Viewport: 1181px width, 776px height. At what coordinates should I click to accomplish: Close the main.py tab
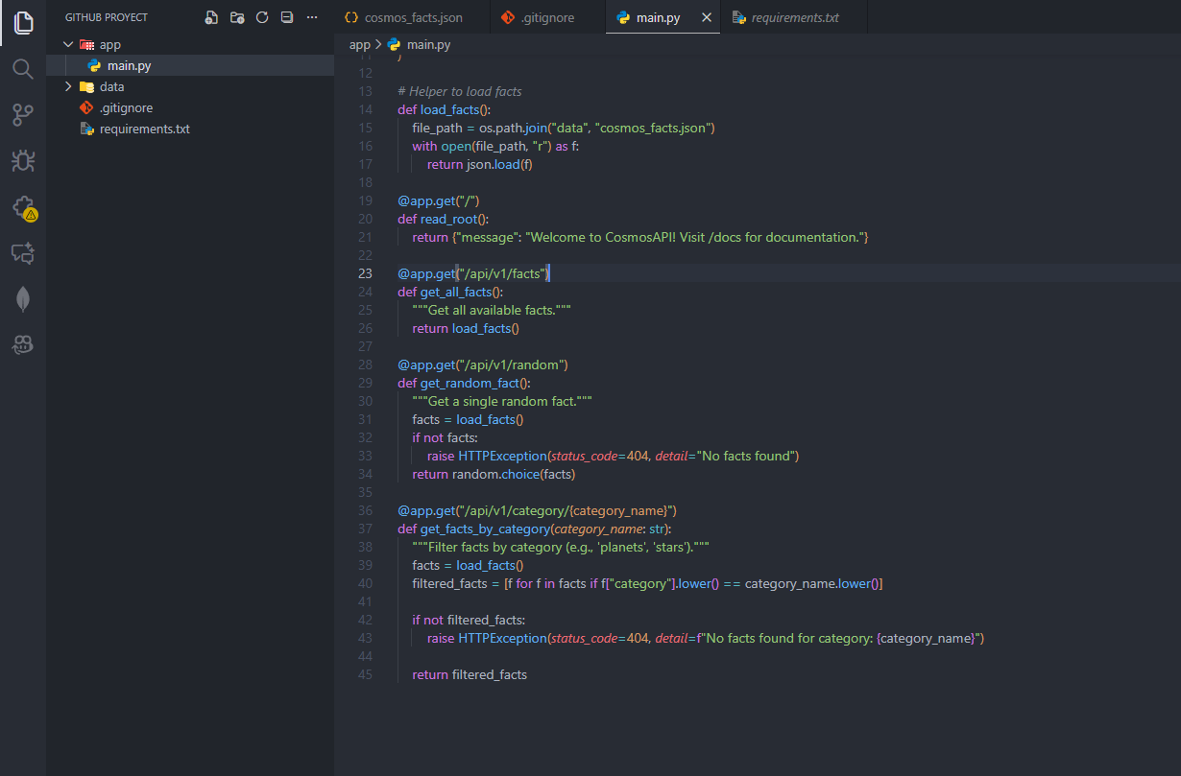707,17
